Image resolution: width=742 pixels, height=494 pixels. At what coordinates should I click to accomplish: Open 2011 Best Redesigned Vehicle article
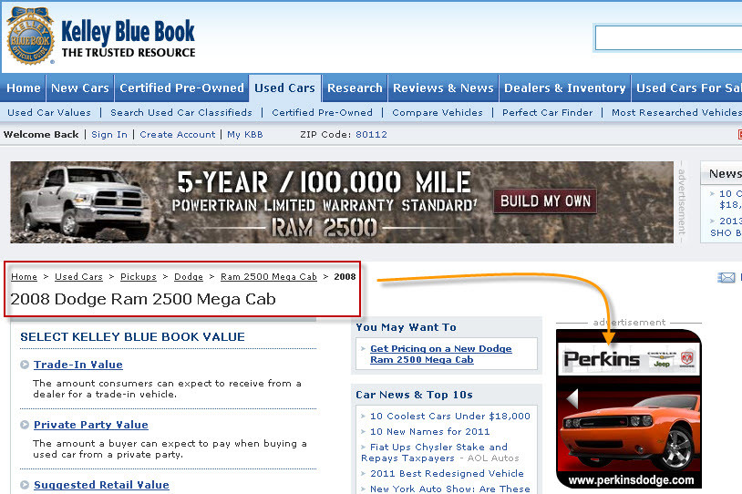coord(447,474)
